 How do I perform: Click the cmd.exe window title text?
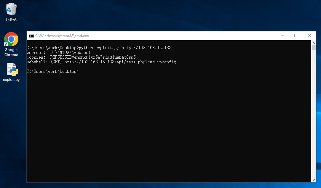(x=62, y=36)
